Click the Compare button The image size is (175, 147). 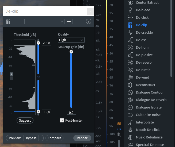[54, 138]
